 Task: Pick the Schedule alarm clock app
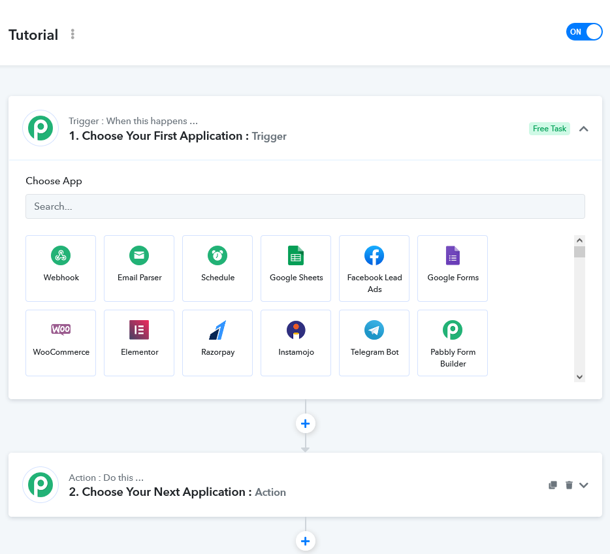coord(217,268)
